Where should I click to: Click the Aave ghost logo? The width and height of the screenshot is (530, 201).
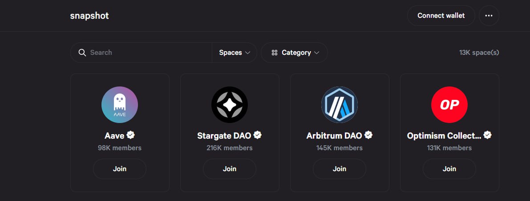(x=120, y=105)
